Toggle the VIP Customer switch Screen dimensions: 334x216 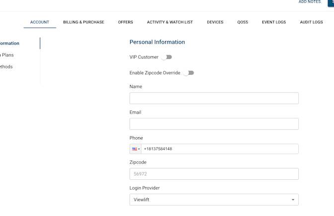[166, 57]
